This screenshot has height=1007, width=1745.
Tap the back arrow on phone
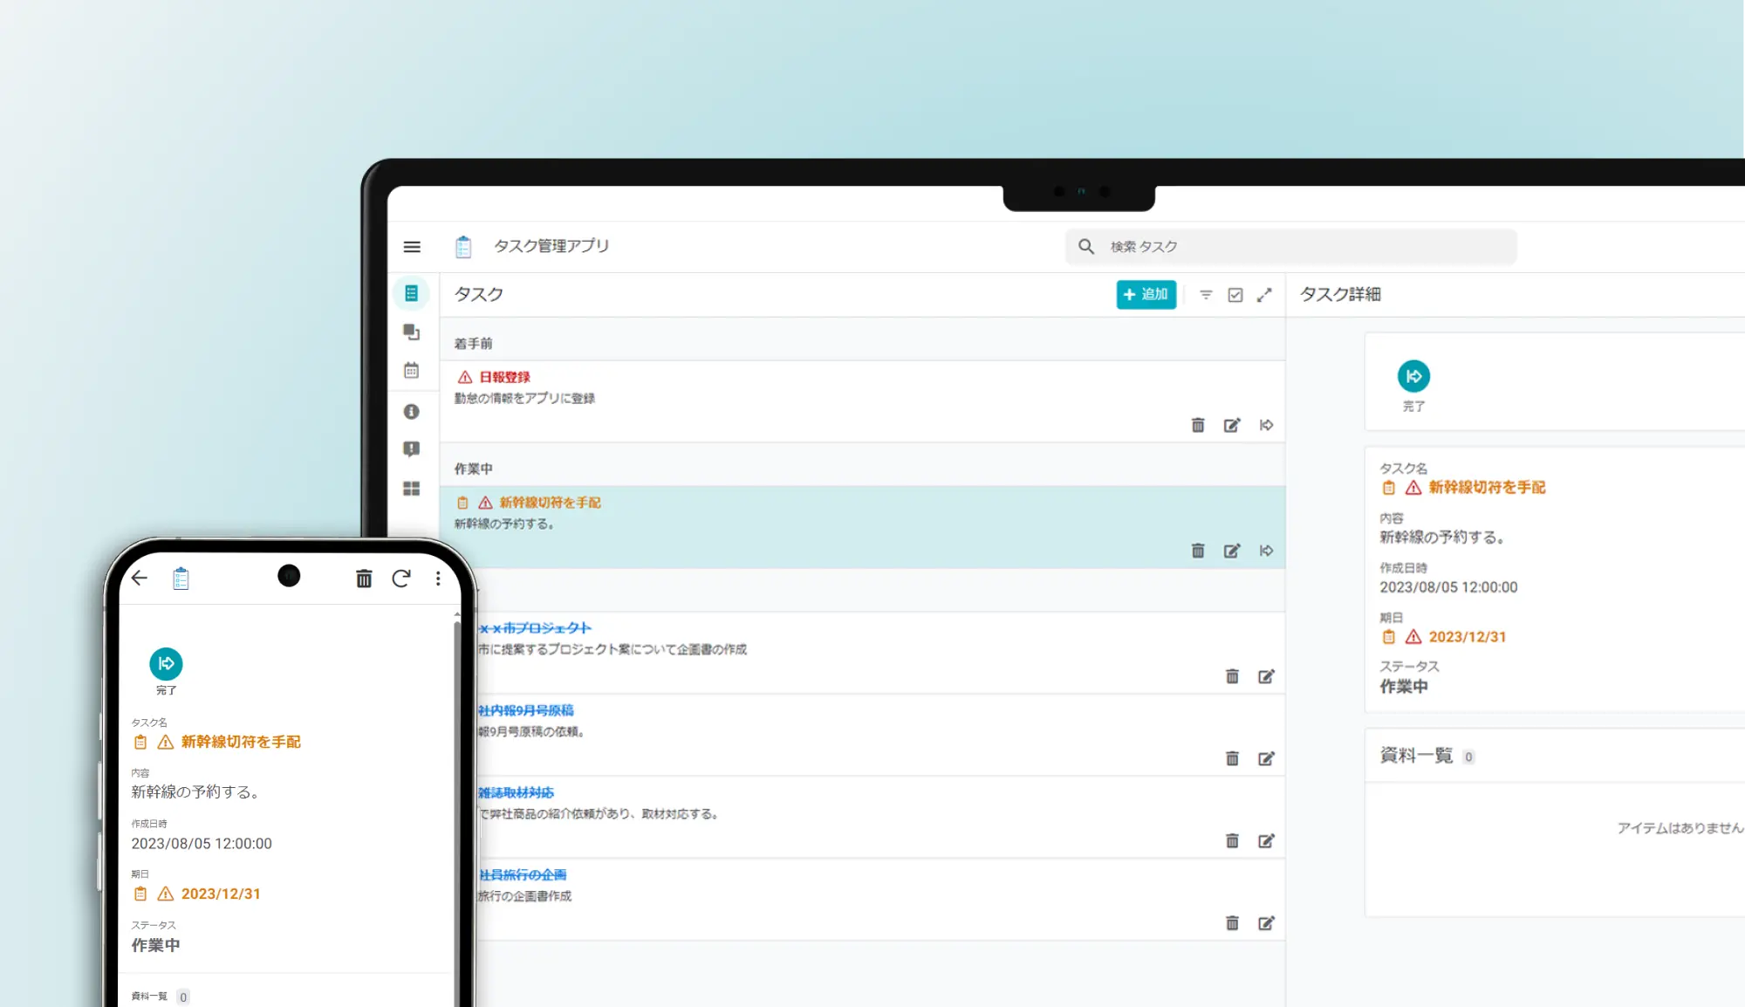140,578
